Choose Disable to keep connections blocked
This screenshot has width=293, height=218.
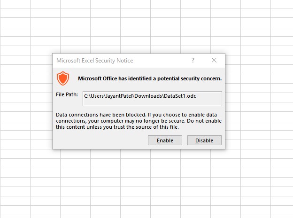(x=204, y=140)
